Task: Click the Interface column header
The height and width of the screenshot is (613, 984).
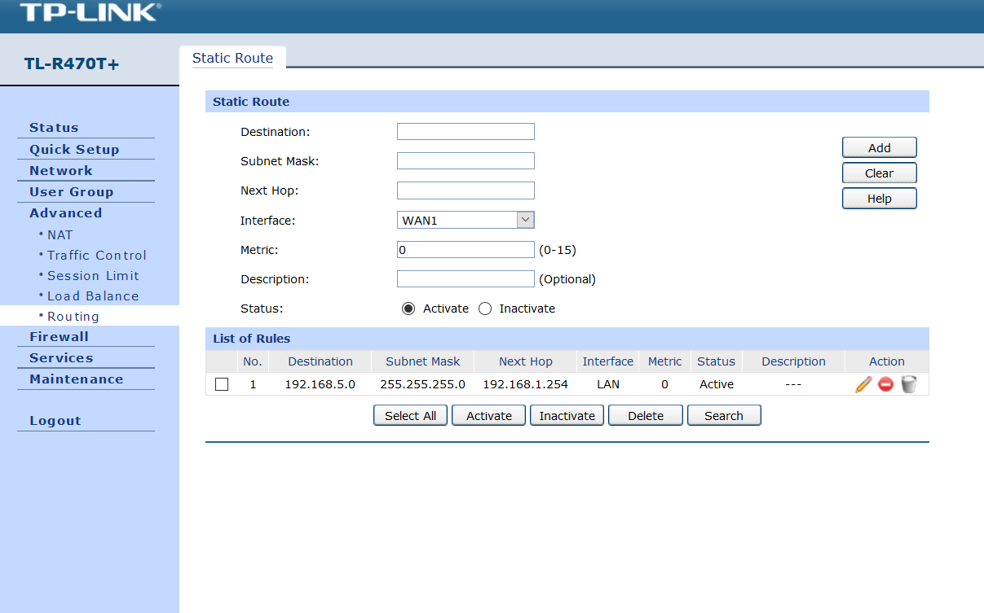Action: (x=607, y=361)
